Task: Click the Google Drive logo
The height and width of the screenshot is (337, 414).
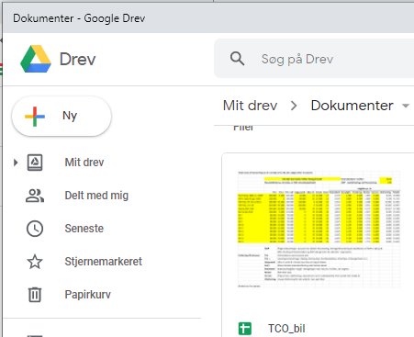Action: [36, 59]
